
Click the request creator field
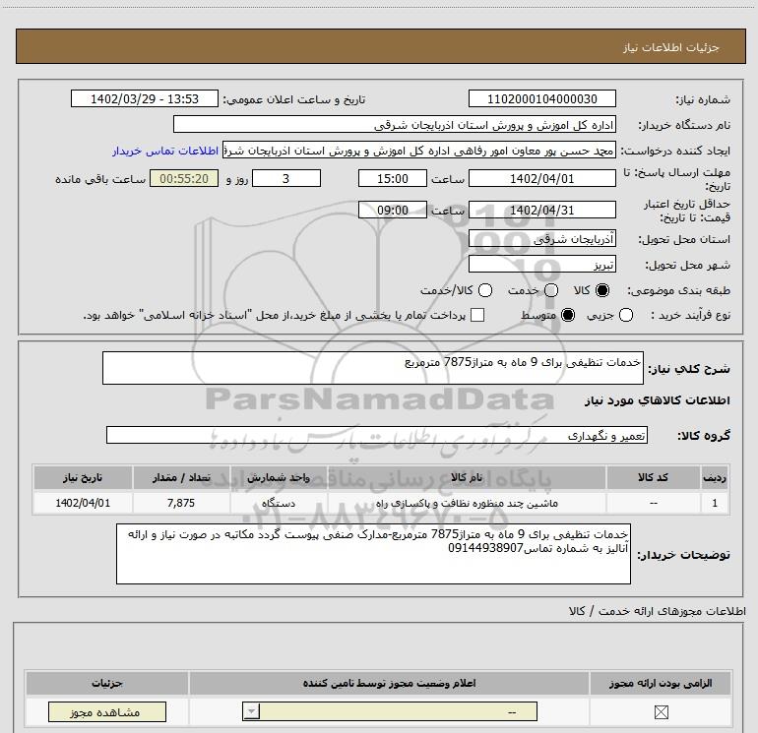(x=419, y=151)
